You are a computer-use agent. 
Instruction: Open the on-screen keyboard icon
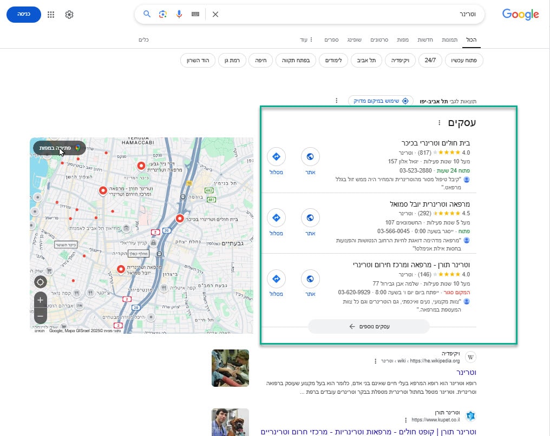click(x=195, y=14)
